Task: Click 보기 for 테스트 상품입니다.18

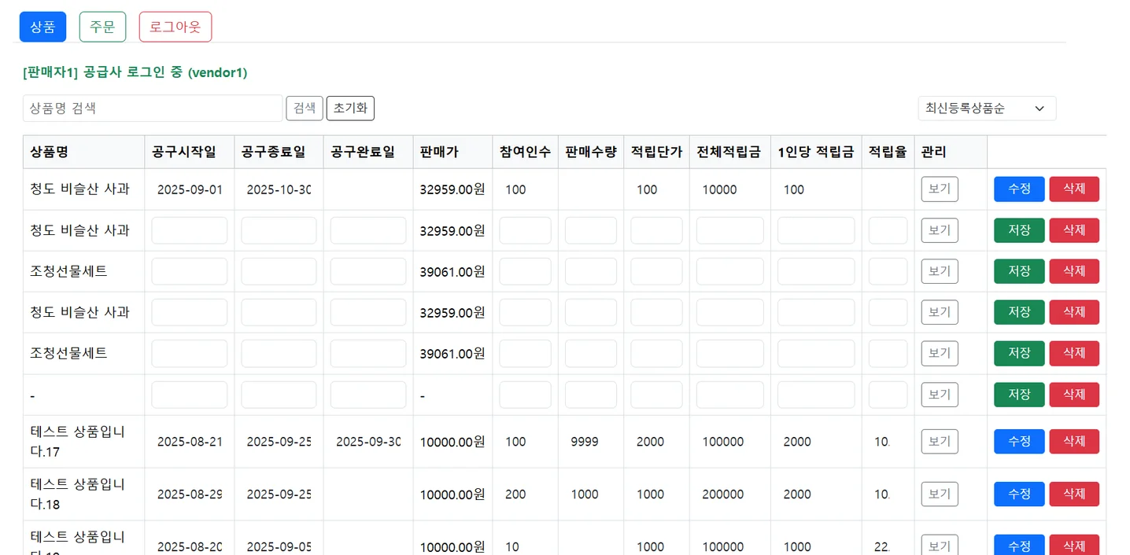Action: point(940,494)
